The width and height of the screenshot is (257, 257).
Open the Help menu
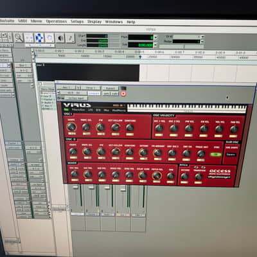click(131, 22)
